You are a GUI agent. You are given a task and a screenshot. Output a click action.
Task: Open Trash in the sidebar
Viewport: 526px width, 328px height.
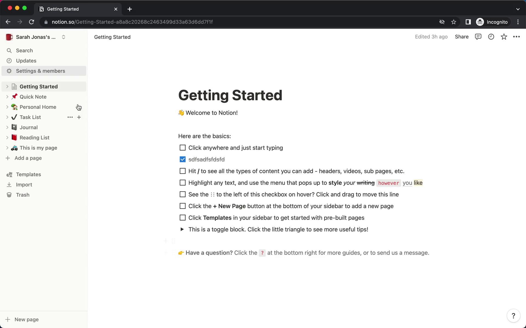[x=22, y=195]
